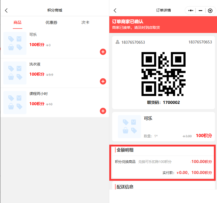
Task: Go back from the 订单详情 page
Action: [115, 10]
